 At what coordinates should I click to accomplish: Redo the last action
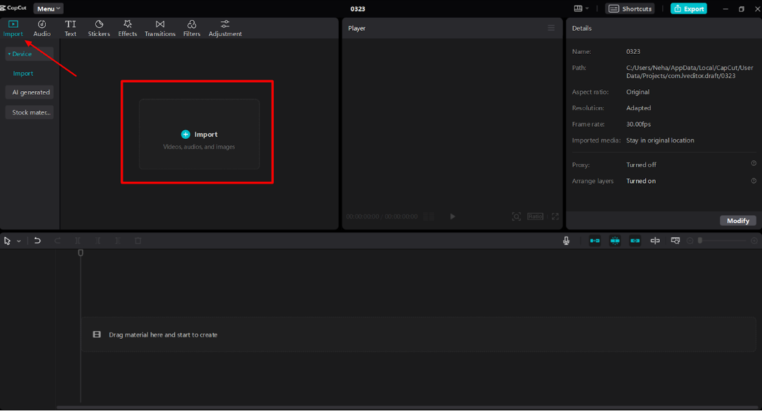pyautogui.click(x=57, y=241)
